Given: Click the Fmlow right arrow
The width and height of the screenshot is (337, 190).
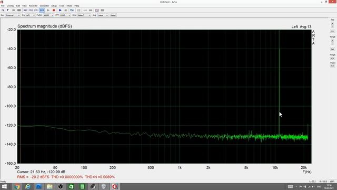Looking at the screenshot, I should [x=333, y=66].
